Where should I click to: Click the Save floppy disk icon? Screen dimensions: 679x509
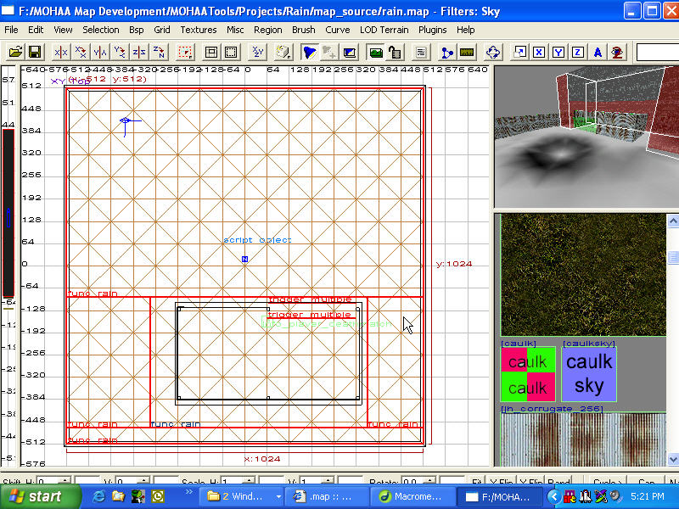pos(35,52)
